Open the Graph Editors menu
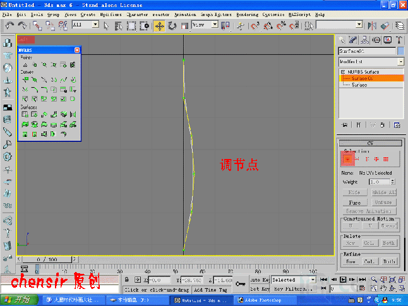Screen dimensions: 408x306 point(216,15)
